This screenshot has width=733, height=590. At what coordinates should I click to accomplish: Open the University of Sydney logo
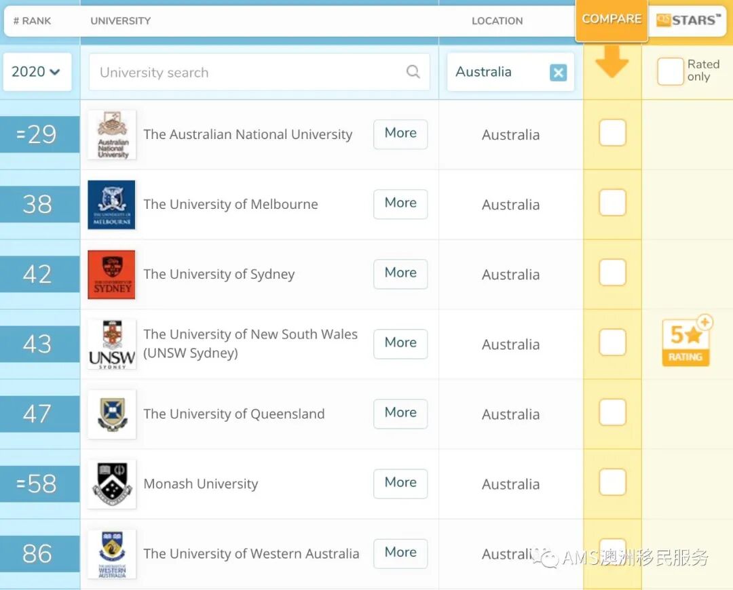click(x=112, y=275)
